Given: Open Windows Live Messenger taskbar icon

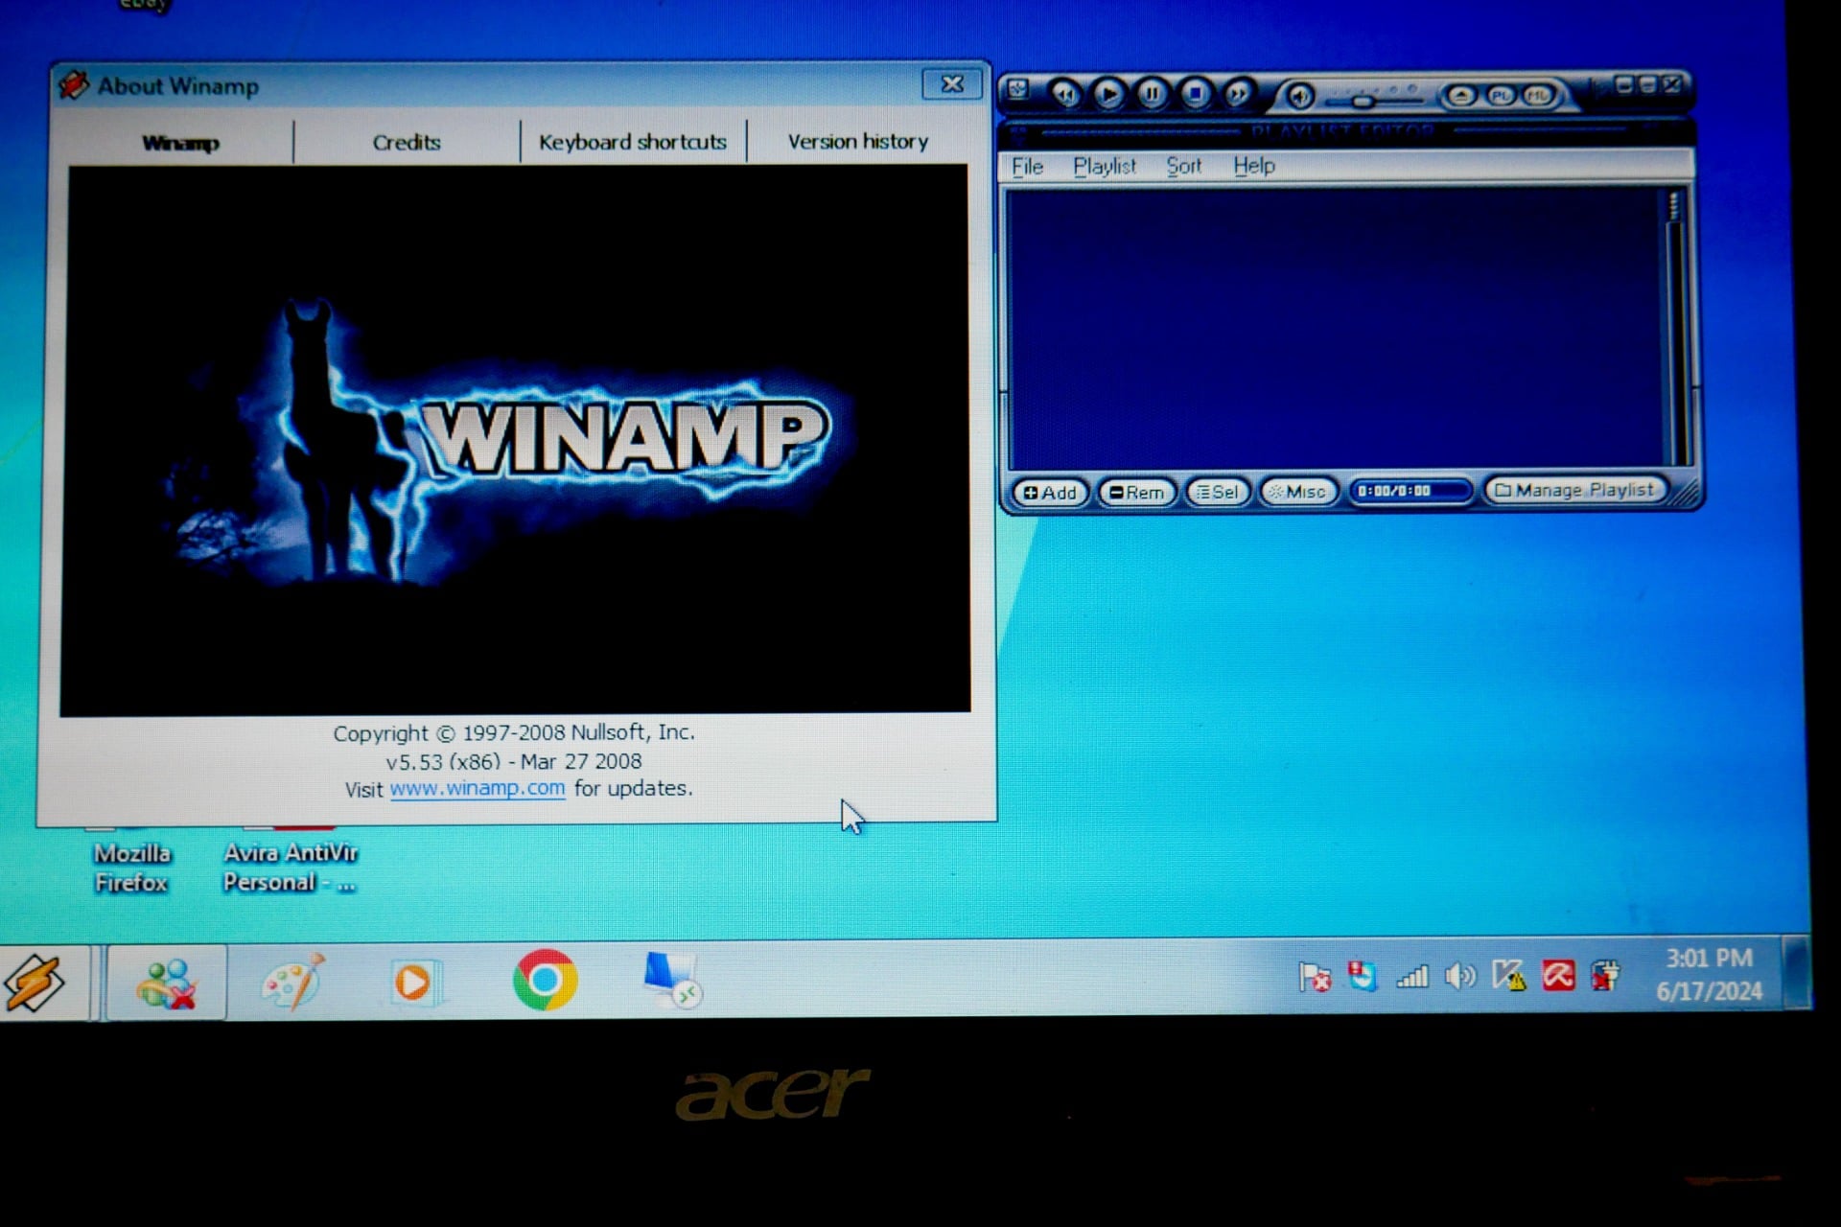Looking at the screenshot, I should tap(167, 984).
